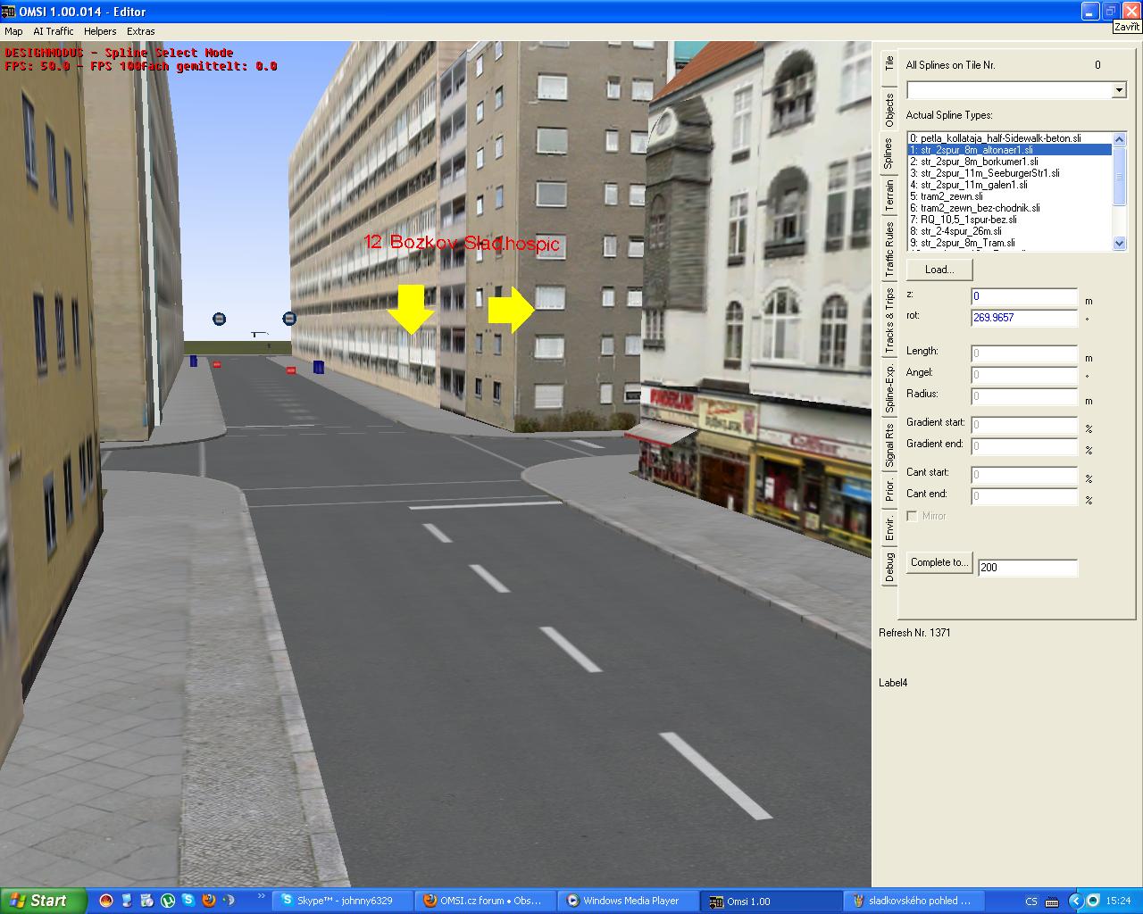The width and height of the screenshot is (1143, 914).
Task: Launch uTorrent from the Quick Launch bar
Action: pos(167,901)
